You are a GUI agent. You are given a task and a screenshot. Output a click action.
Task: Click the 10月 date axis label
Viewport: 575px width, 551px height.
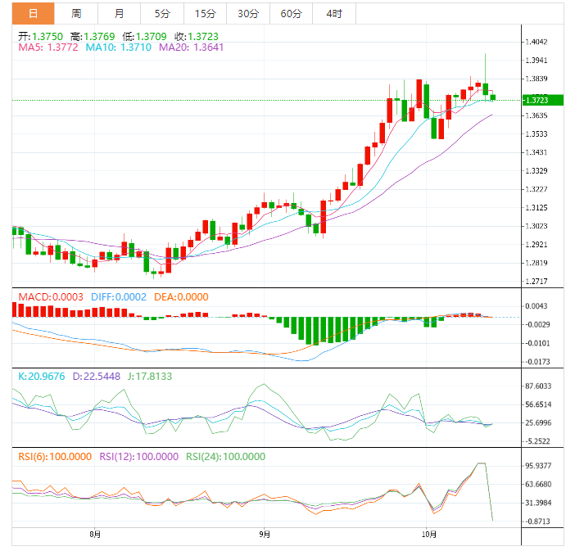[429, 534]
